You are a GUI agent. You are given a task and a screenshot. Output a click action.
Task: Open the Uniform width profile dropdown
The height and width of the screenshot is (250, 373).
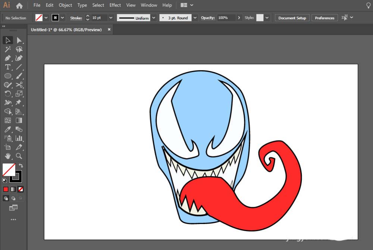click(154, 18)
